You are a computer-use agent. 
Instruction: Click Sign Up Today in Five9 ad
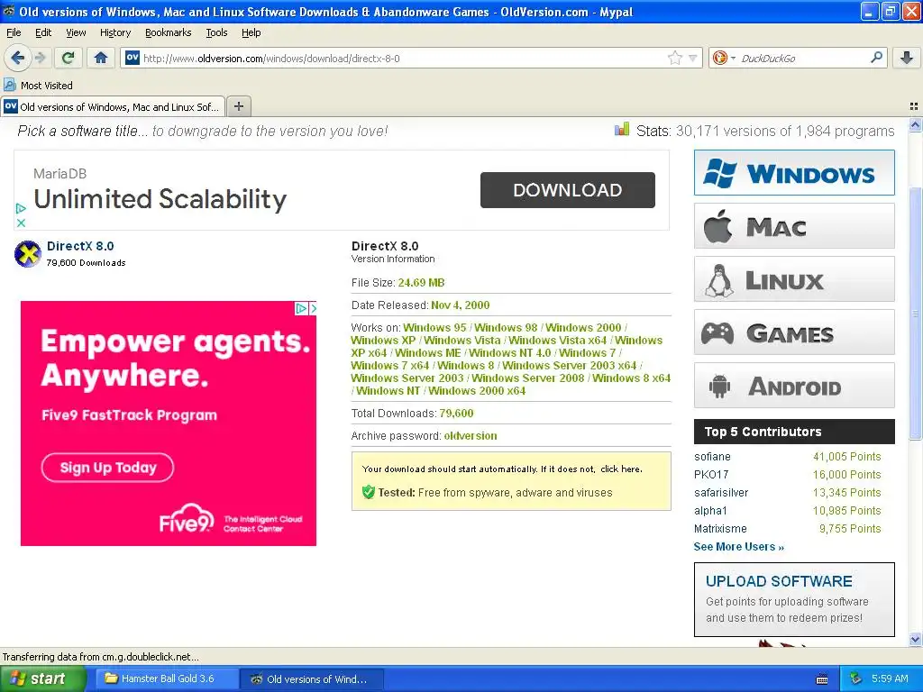(x=108, y=468)
